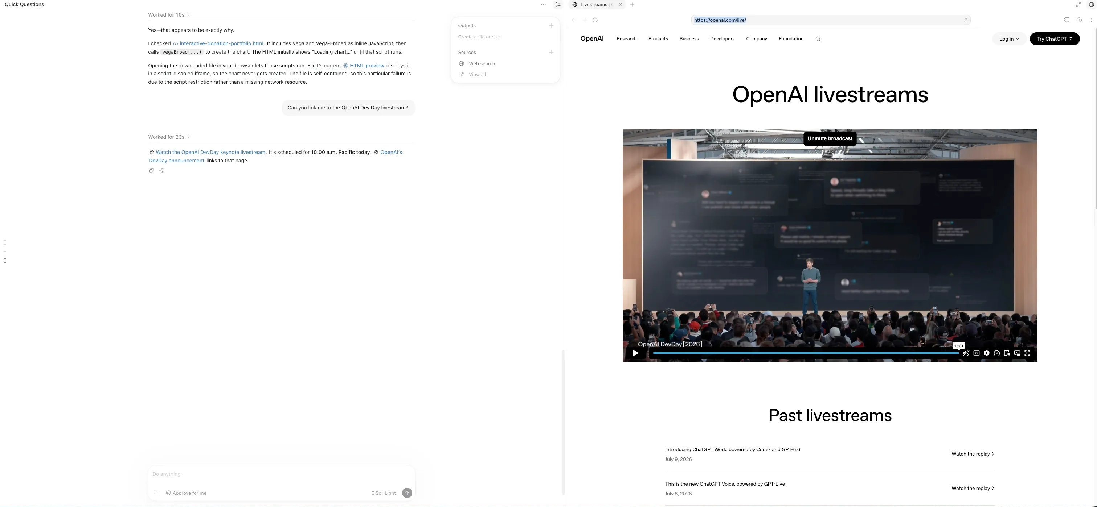Click the chat bubble icon in browser toolbar
This screenshot has height=507, width=1097.
(1067, 20)
